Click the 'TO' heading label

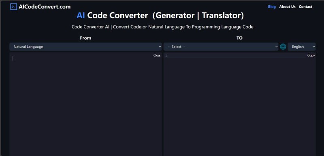click(239, 38)
